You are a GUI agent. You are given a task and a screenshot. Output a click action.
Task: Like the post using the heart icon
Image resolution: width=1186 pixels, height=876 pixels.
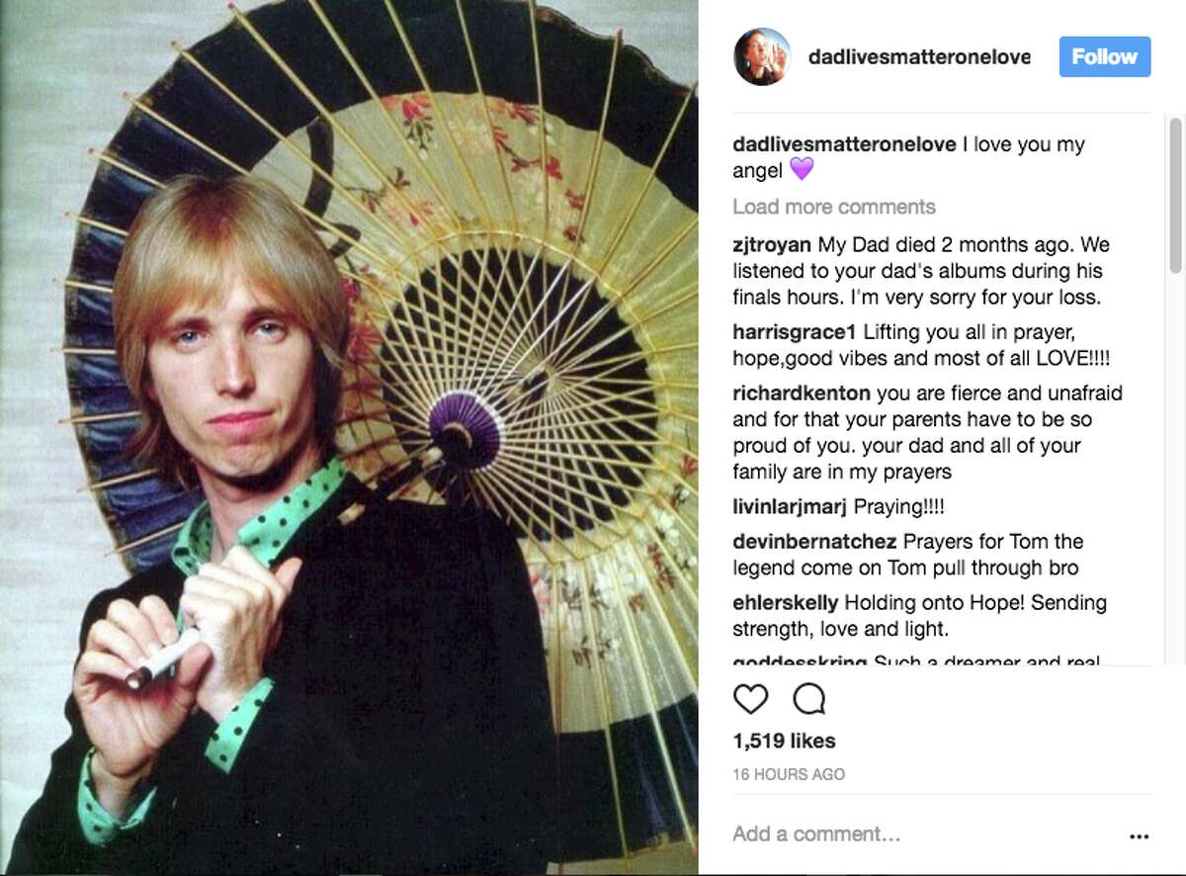(x=751, y=699)
